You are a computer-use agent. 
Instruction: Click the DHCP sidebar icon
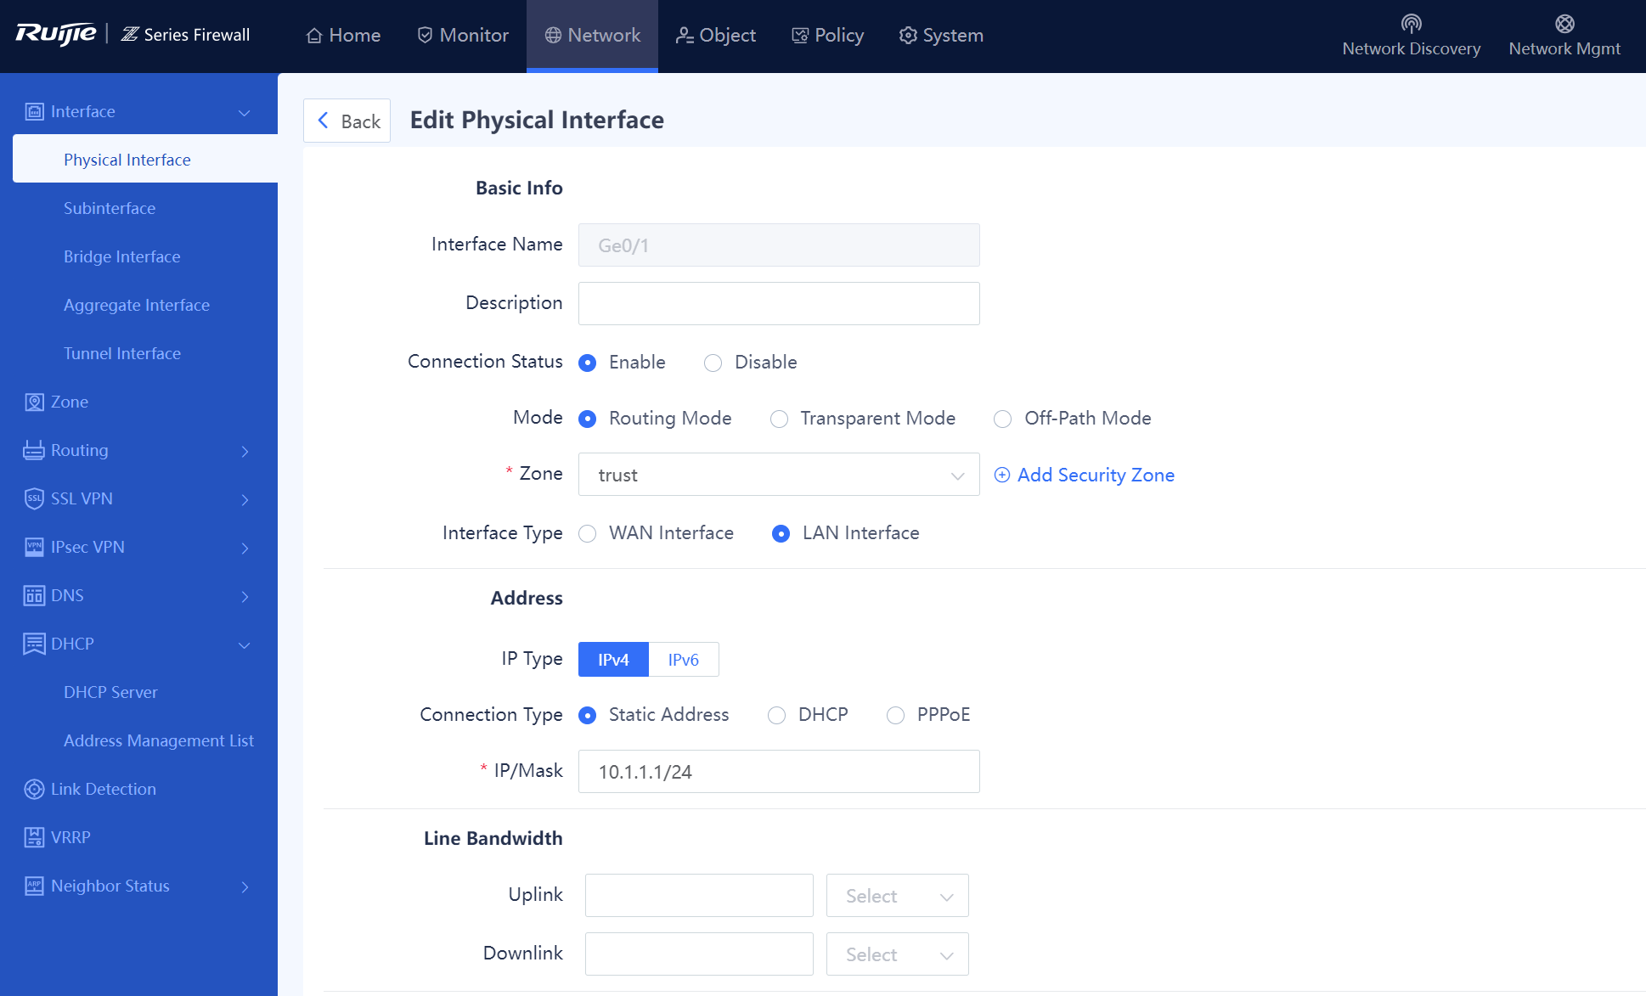[x=34, y=644]
